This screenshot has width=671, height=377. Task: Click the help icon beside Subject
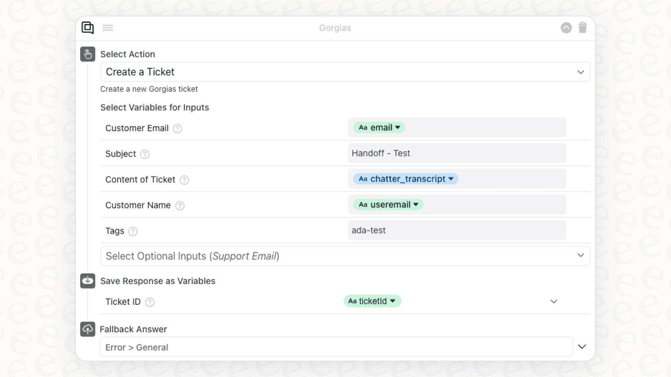[x=145, y=154]
